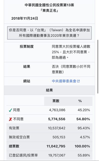The height and width of the screenshot is (161, 99).
Task: Click the referendum question box about Taiwan
Action: click(49, 33)
